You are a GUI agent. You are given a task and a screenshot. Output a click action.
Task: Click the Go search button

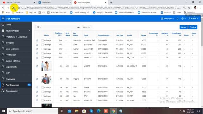click(78, 27)
